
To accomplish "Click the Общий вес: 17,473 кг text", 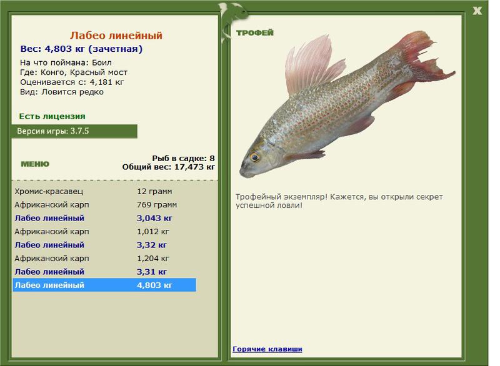I will tap(168, 167).
